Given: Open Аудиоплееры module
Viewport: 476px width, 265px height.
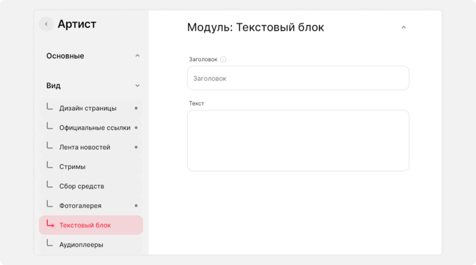Looking at the screenshot, I should [81, 245].
